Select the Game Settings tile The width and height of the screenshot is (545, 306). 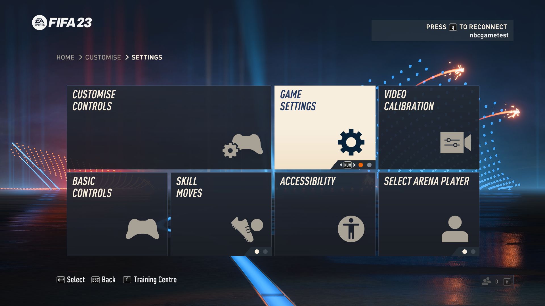pos(324,127)
